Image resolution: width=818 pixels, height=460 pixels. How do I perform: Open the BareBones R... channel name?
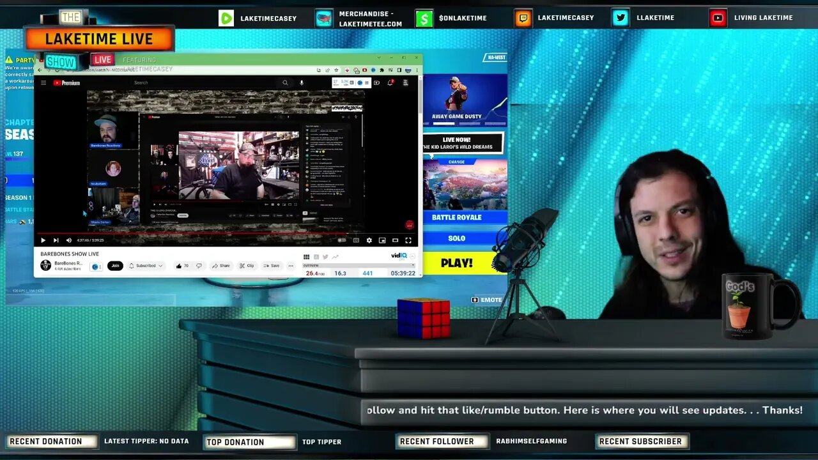coord(68,263)
